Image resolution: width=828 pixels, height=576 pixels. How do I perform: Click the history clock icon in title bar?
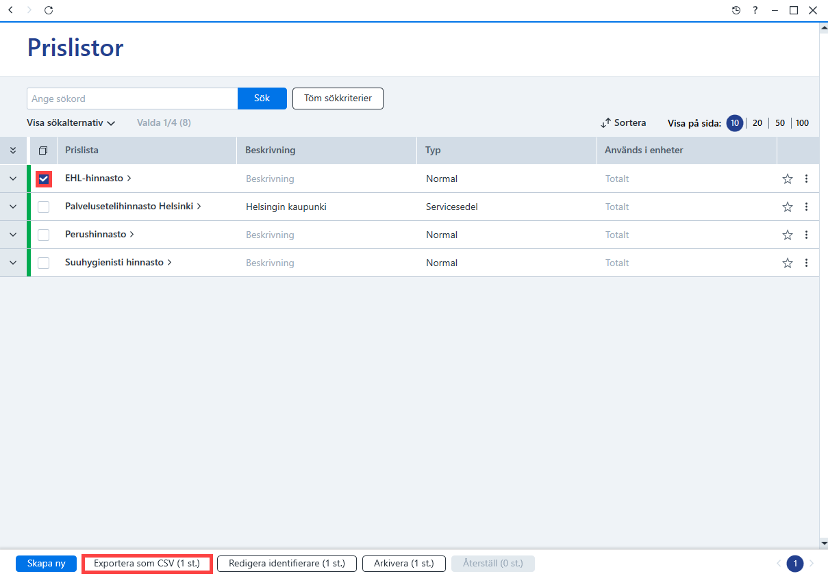[736, 10]
